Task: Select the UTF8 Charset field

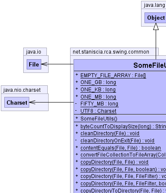Action: (x=98, y=111)
